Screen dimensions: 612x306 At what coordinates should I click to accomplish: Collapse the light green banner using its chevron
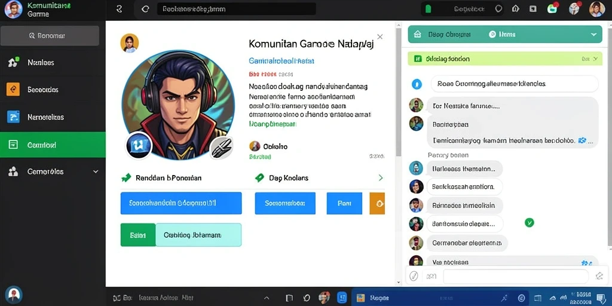[595, 59]
